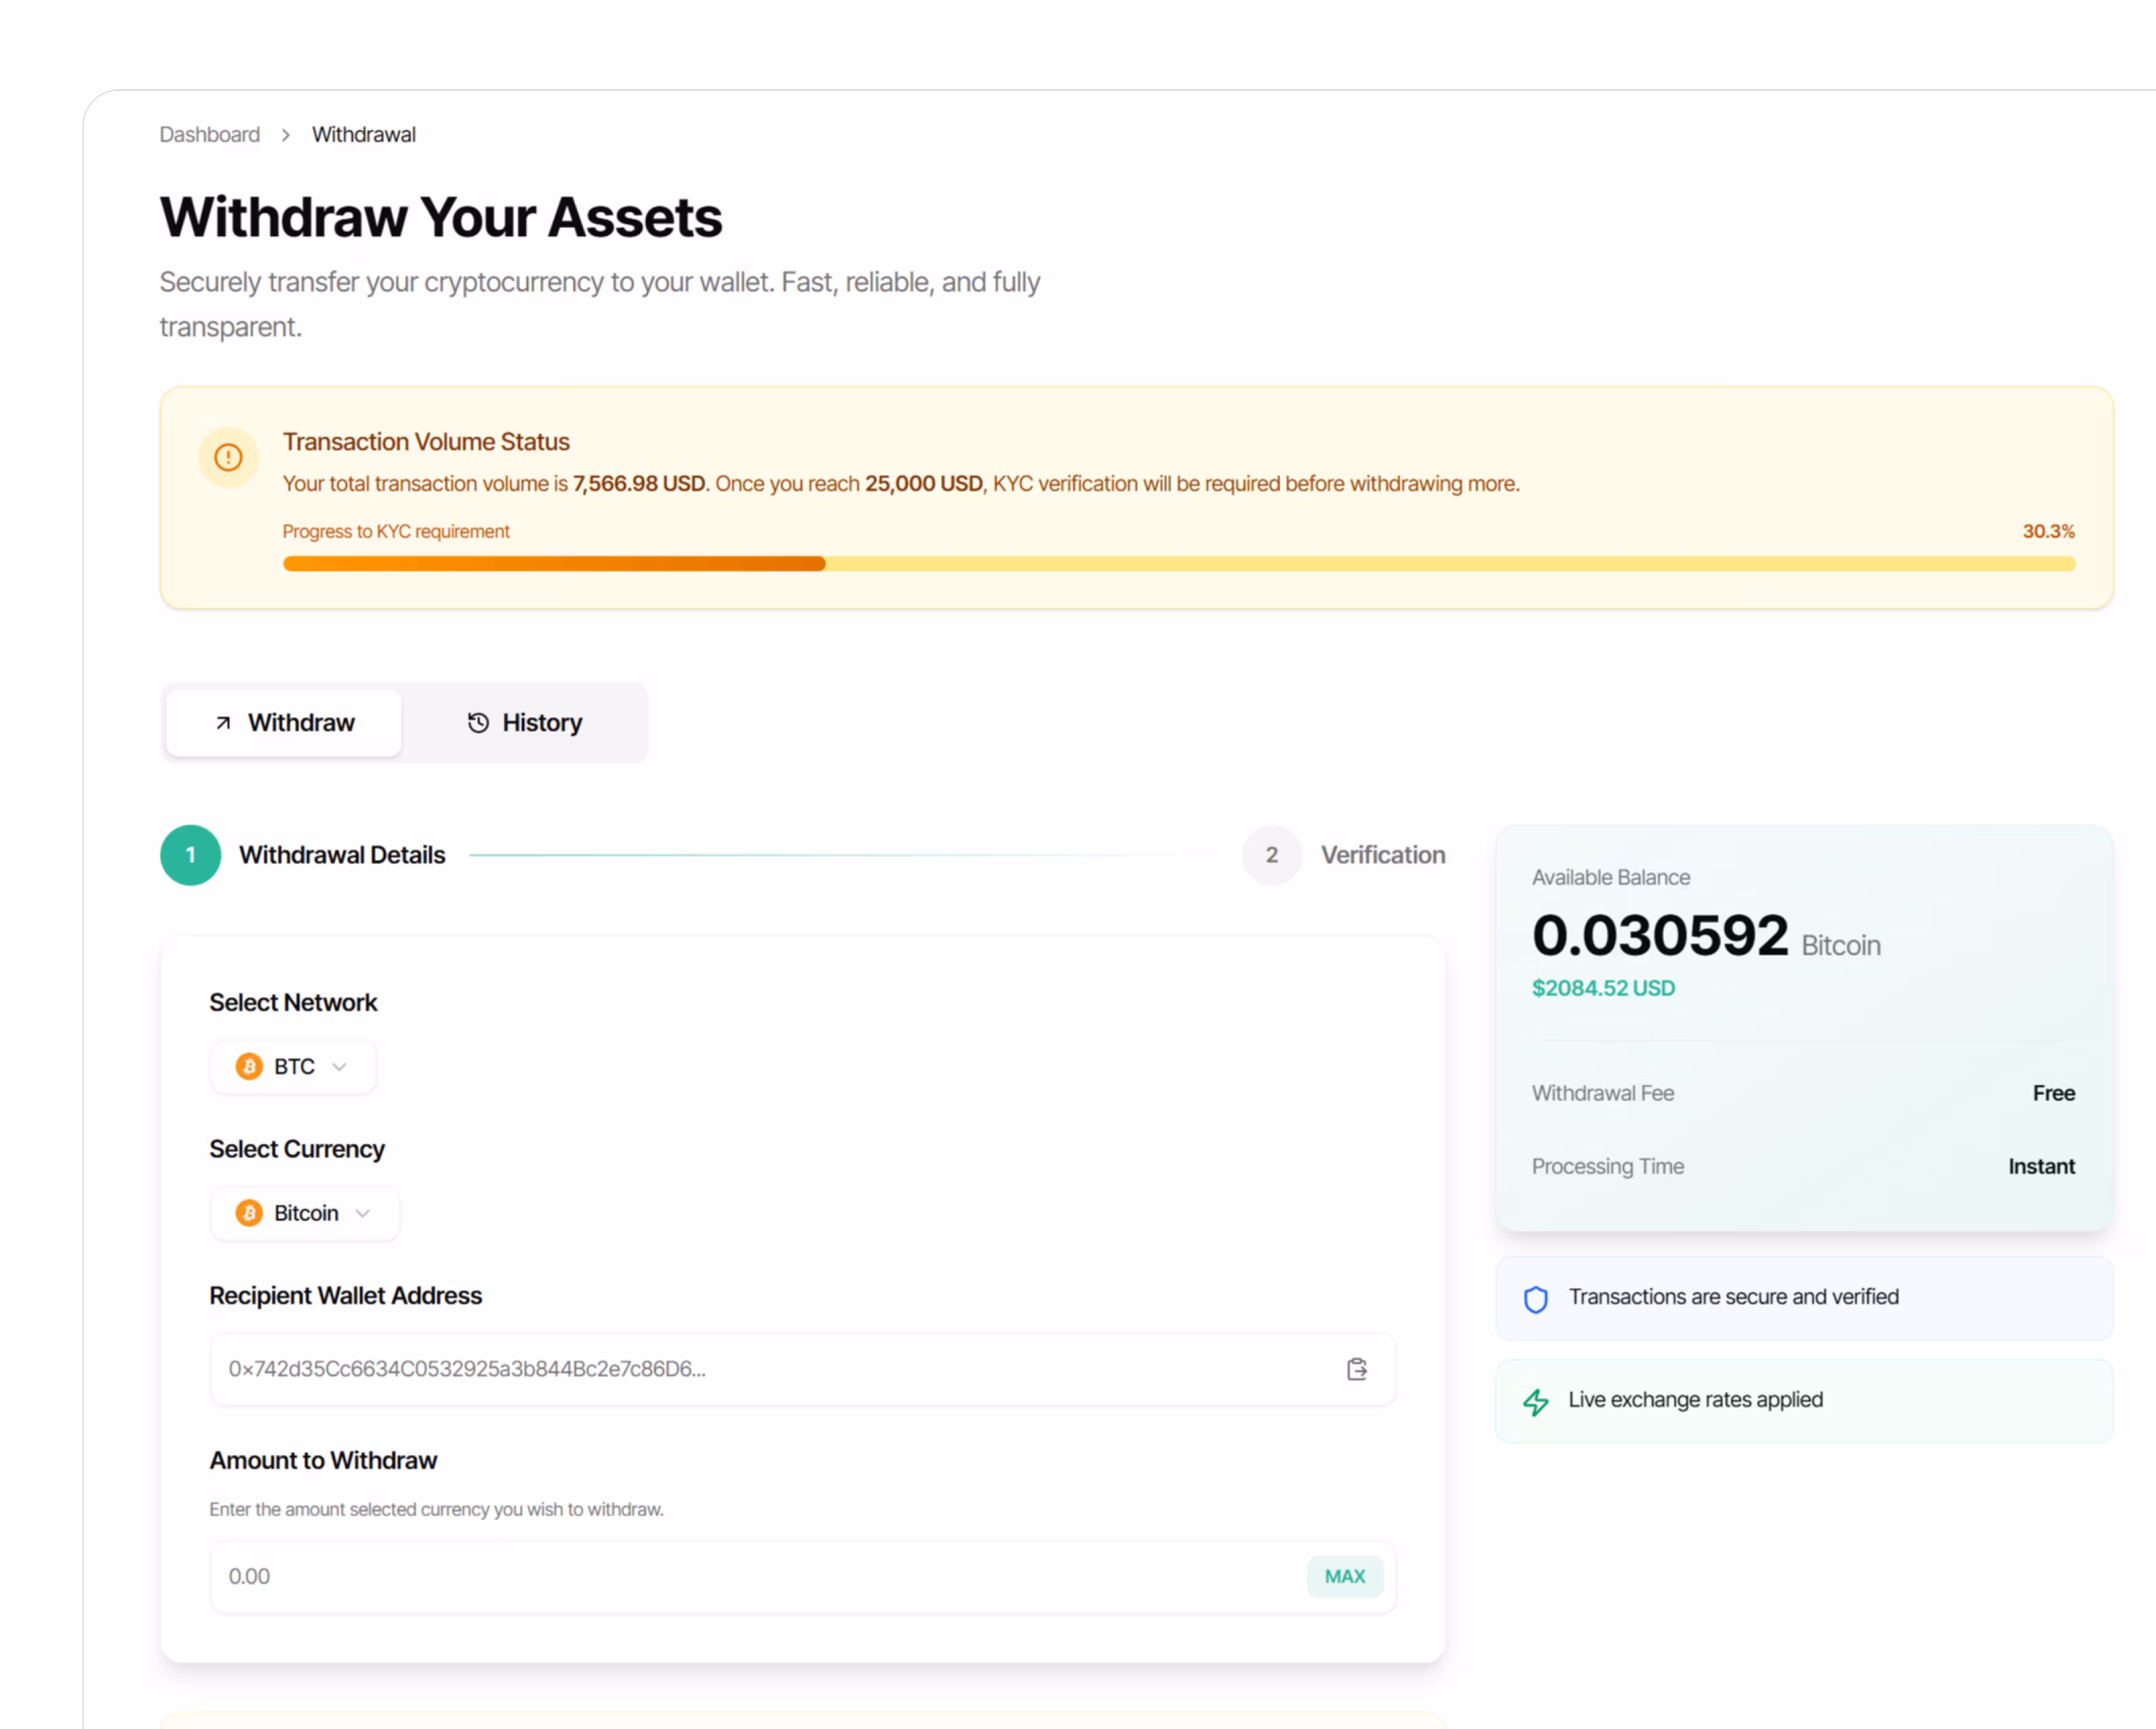Click the 30.3% progress percentage
Screen dimensions: 2156x1729
coord(2048,531)
